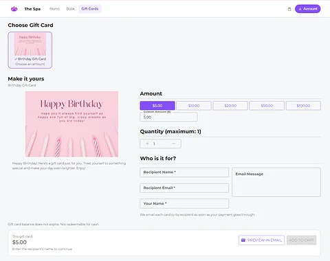Click the minus icon in quantity stepper
This screenshot has width=330, height=261.
[174, 144]
